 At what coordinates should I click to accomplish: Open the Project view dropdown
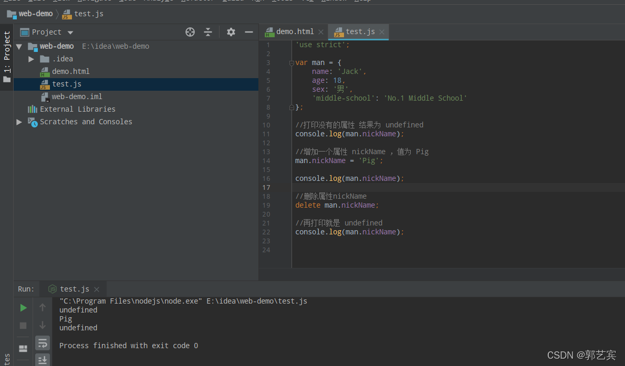(70, 32)
